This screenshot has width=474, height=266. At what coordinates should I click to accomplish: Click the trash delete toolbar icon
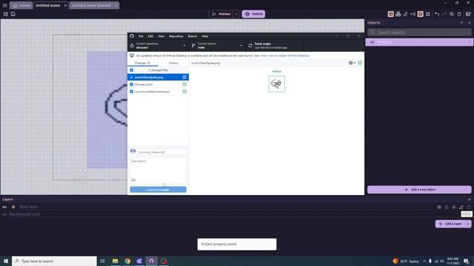459,14
